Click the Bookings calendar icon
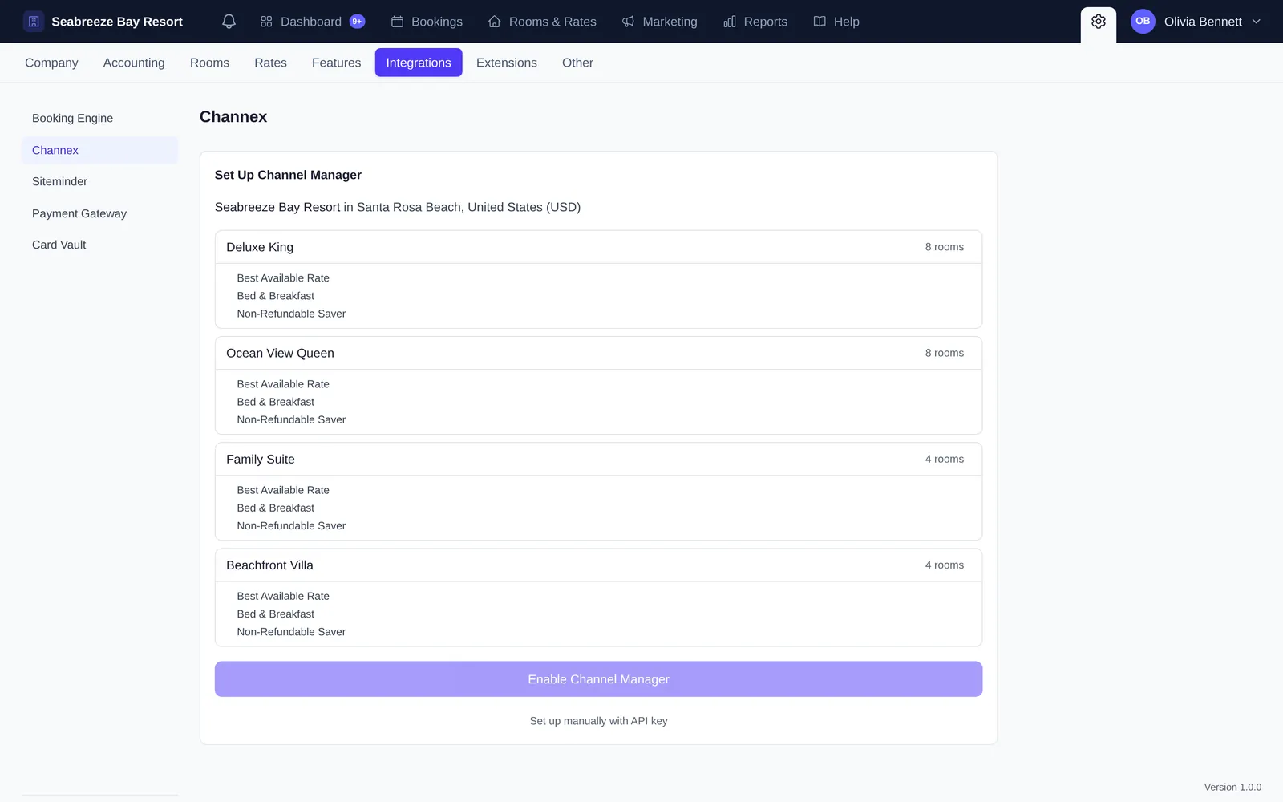The height and width of the screenshot is (802, 1283). click(x=397, y=22)
